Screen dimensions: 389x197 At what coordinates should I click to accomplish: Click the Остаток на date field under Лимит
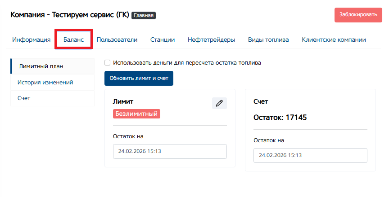170,151
